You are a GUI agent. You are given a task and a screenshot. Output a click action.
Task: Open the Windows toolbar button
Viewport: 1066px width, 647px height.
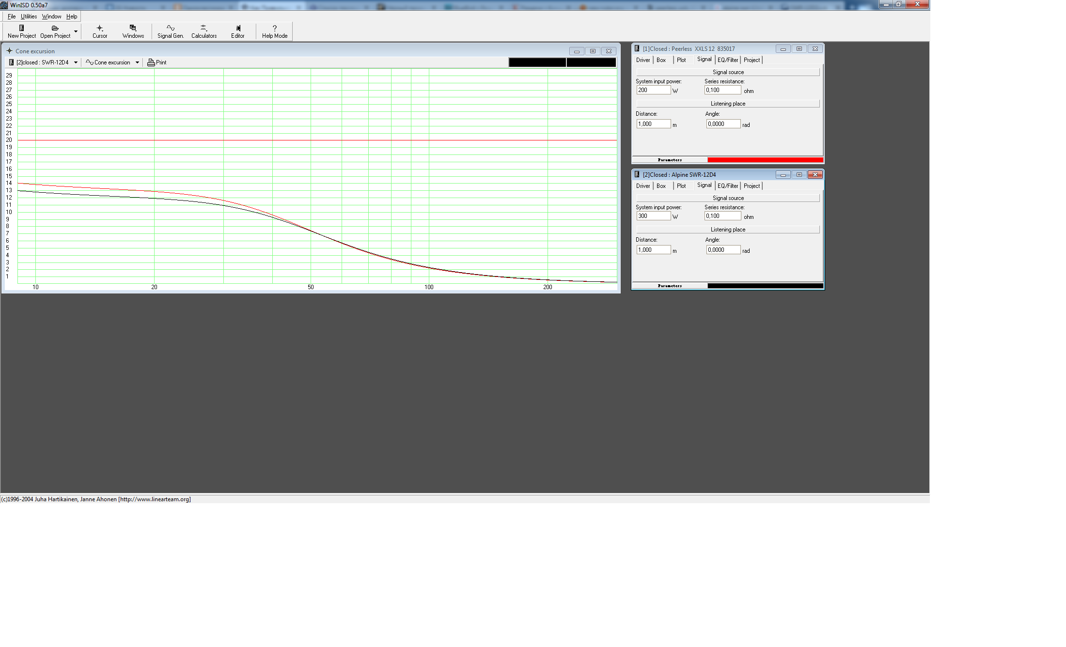133,31
